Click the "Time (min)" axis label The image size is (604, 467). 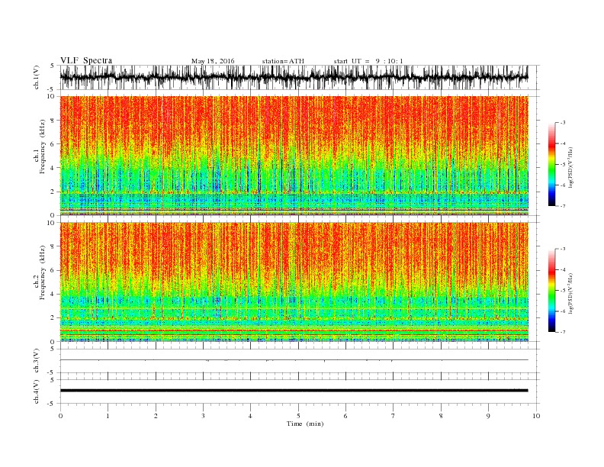[305, 424]
